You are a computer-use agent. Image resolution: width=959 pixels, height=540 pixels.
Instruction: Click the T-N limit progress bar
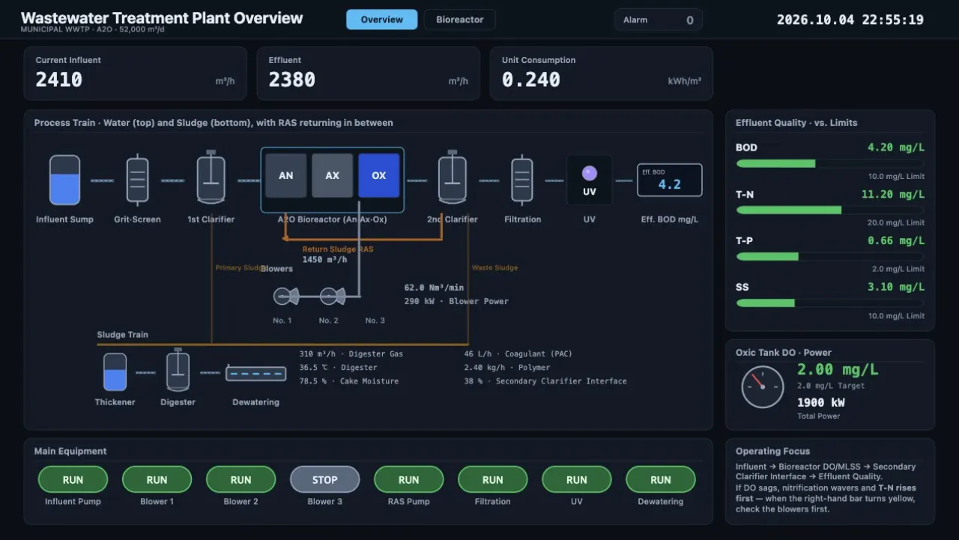[x=830, y=210]
